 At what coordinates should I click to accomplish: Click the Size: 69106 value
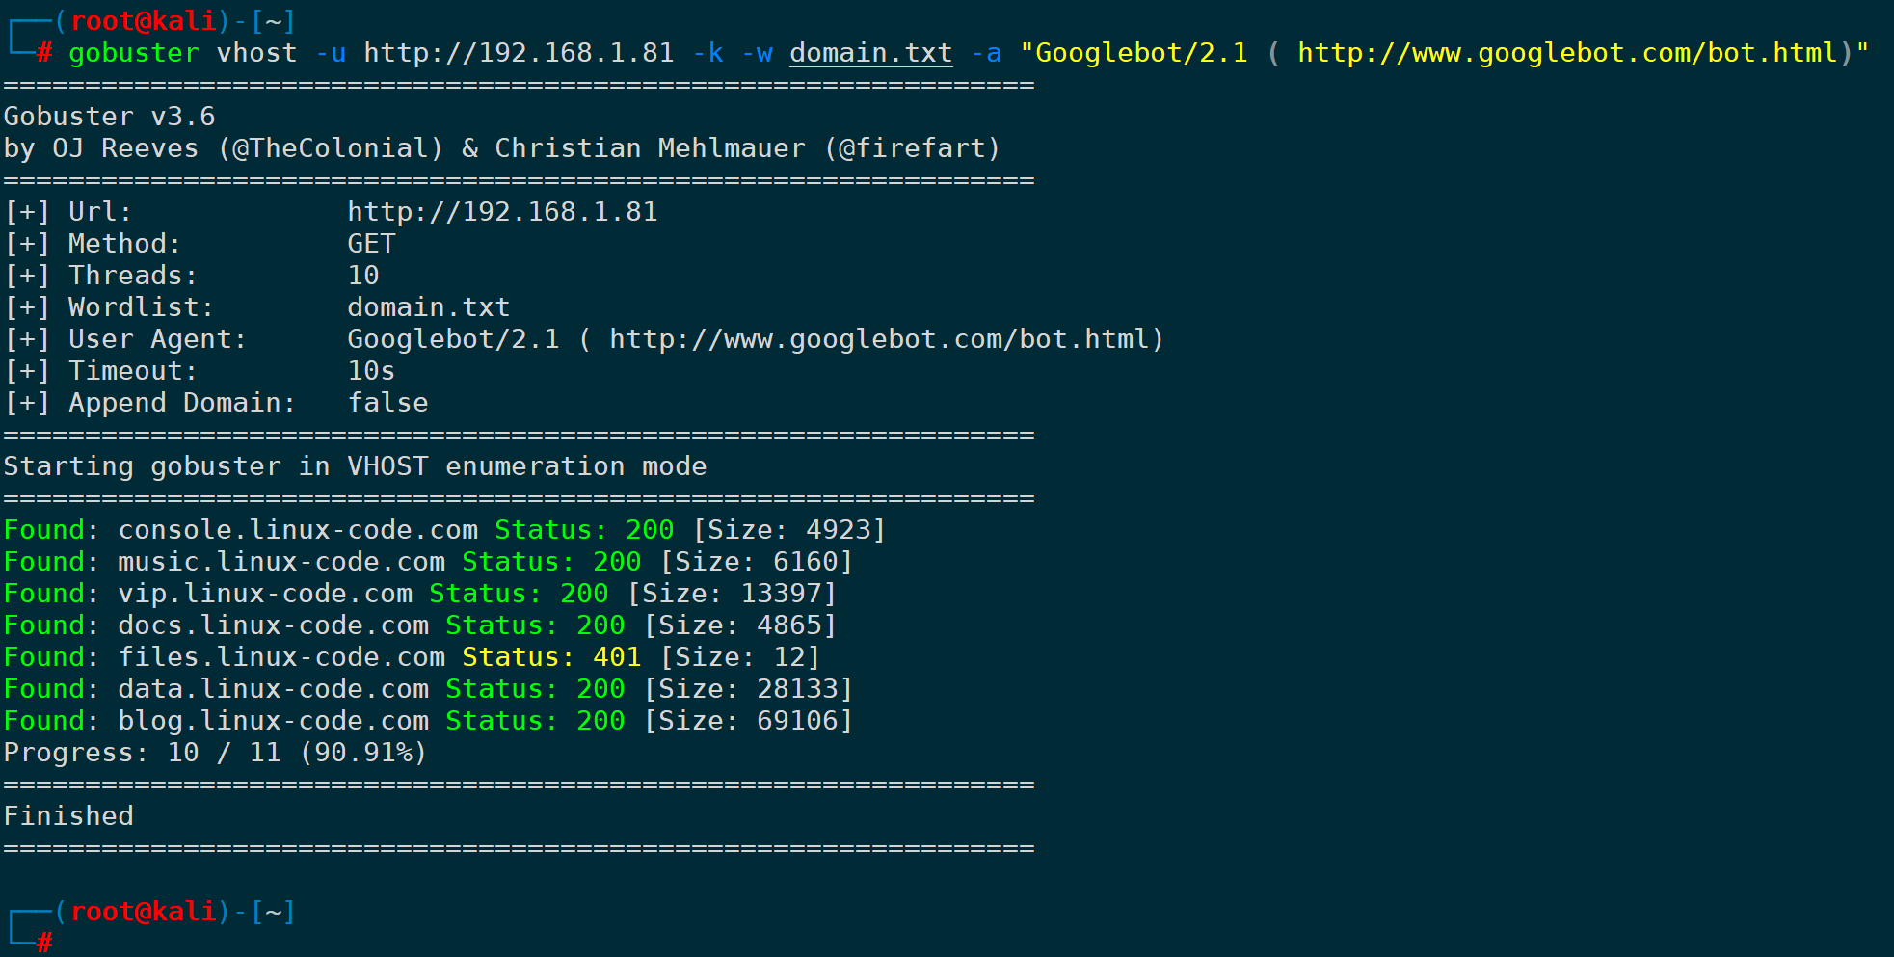(x=748, y=721)
